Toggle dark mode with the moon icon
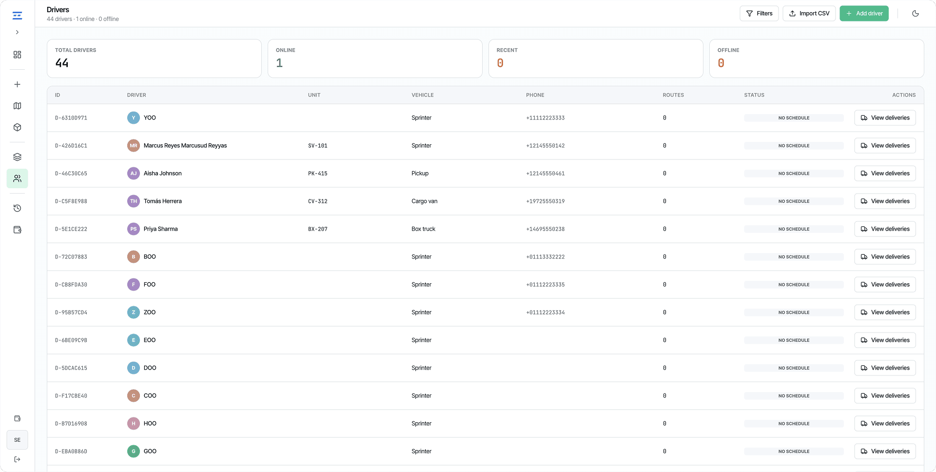The width and height of the screenshot is (936, 472). click(x=916, y=14)
